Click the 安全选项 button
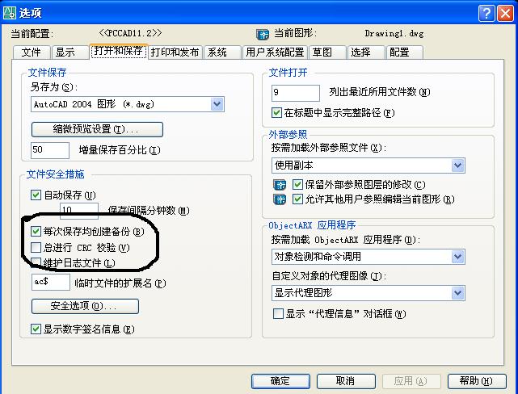The height and width of the screenshot is (394, 518). pos(85,306)
